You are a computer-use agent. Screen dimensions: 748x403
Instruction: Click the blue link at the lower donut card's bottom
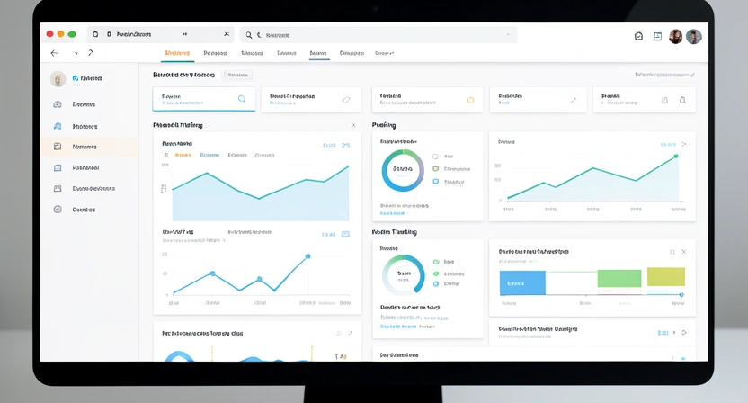(398, 327)
